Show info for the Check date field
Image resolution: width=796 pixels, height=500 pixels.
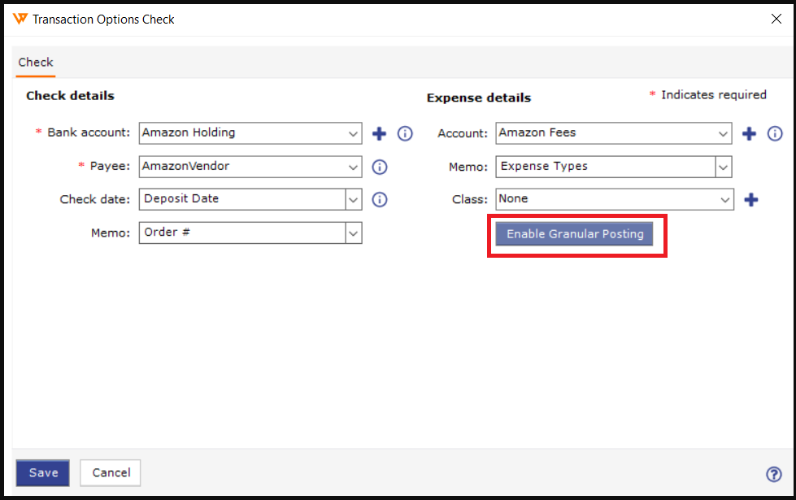tap(380, 199)
